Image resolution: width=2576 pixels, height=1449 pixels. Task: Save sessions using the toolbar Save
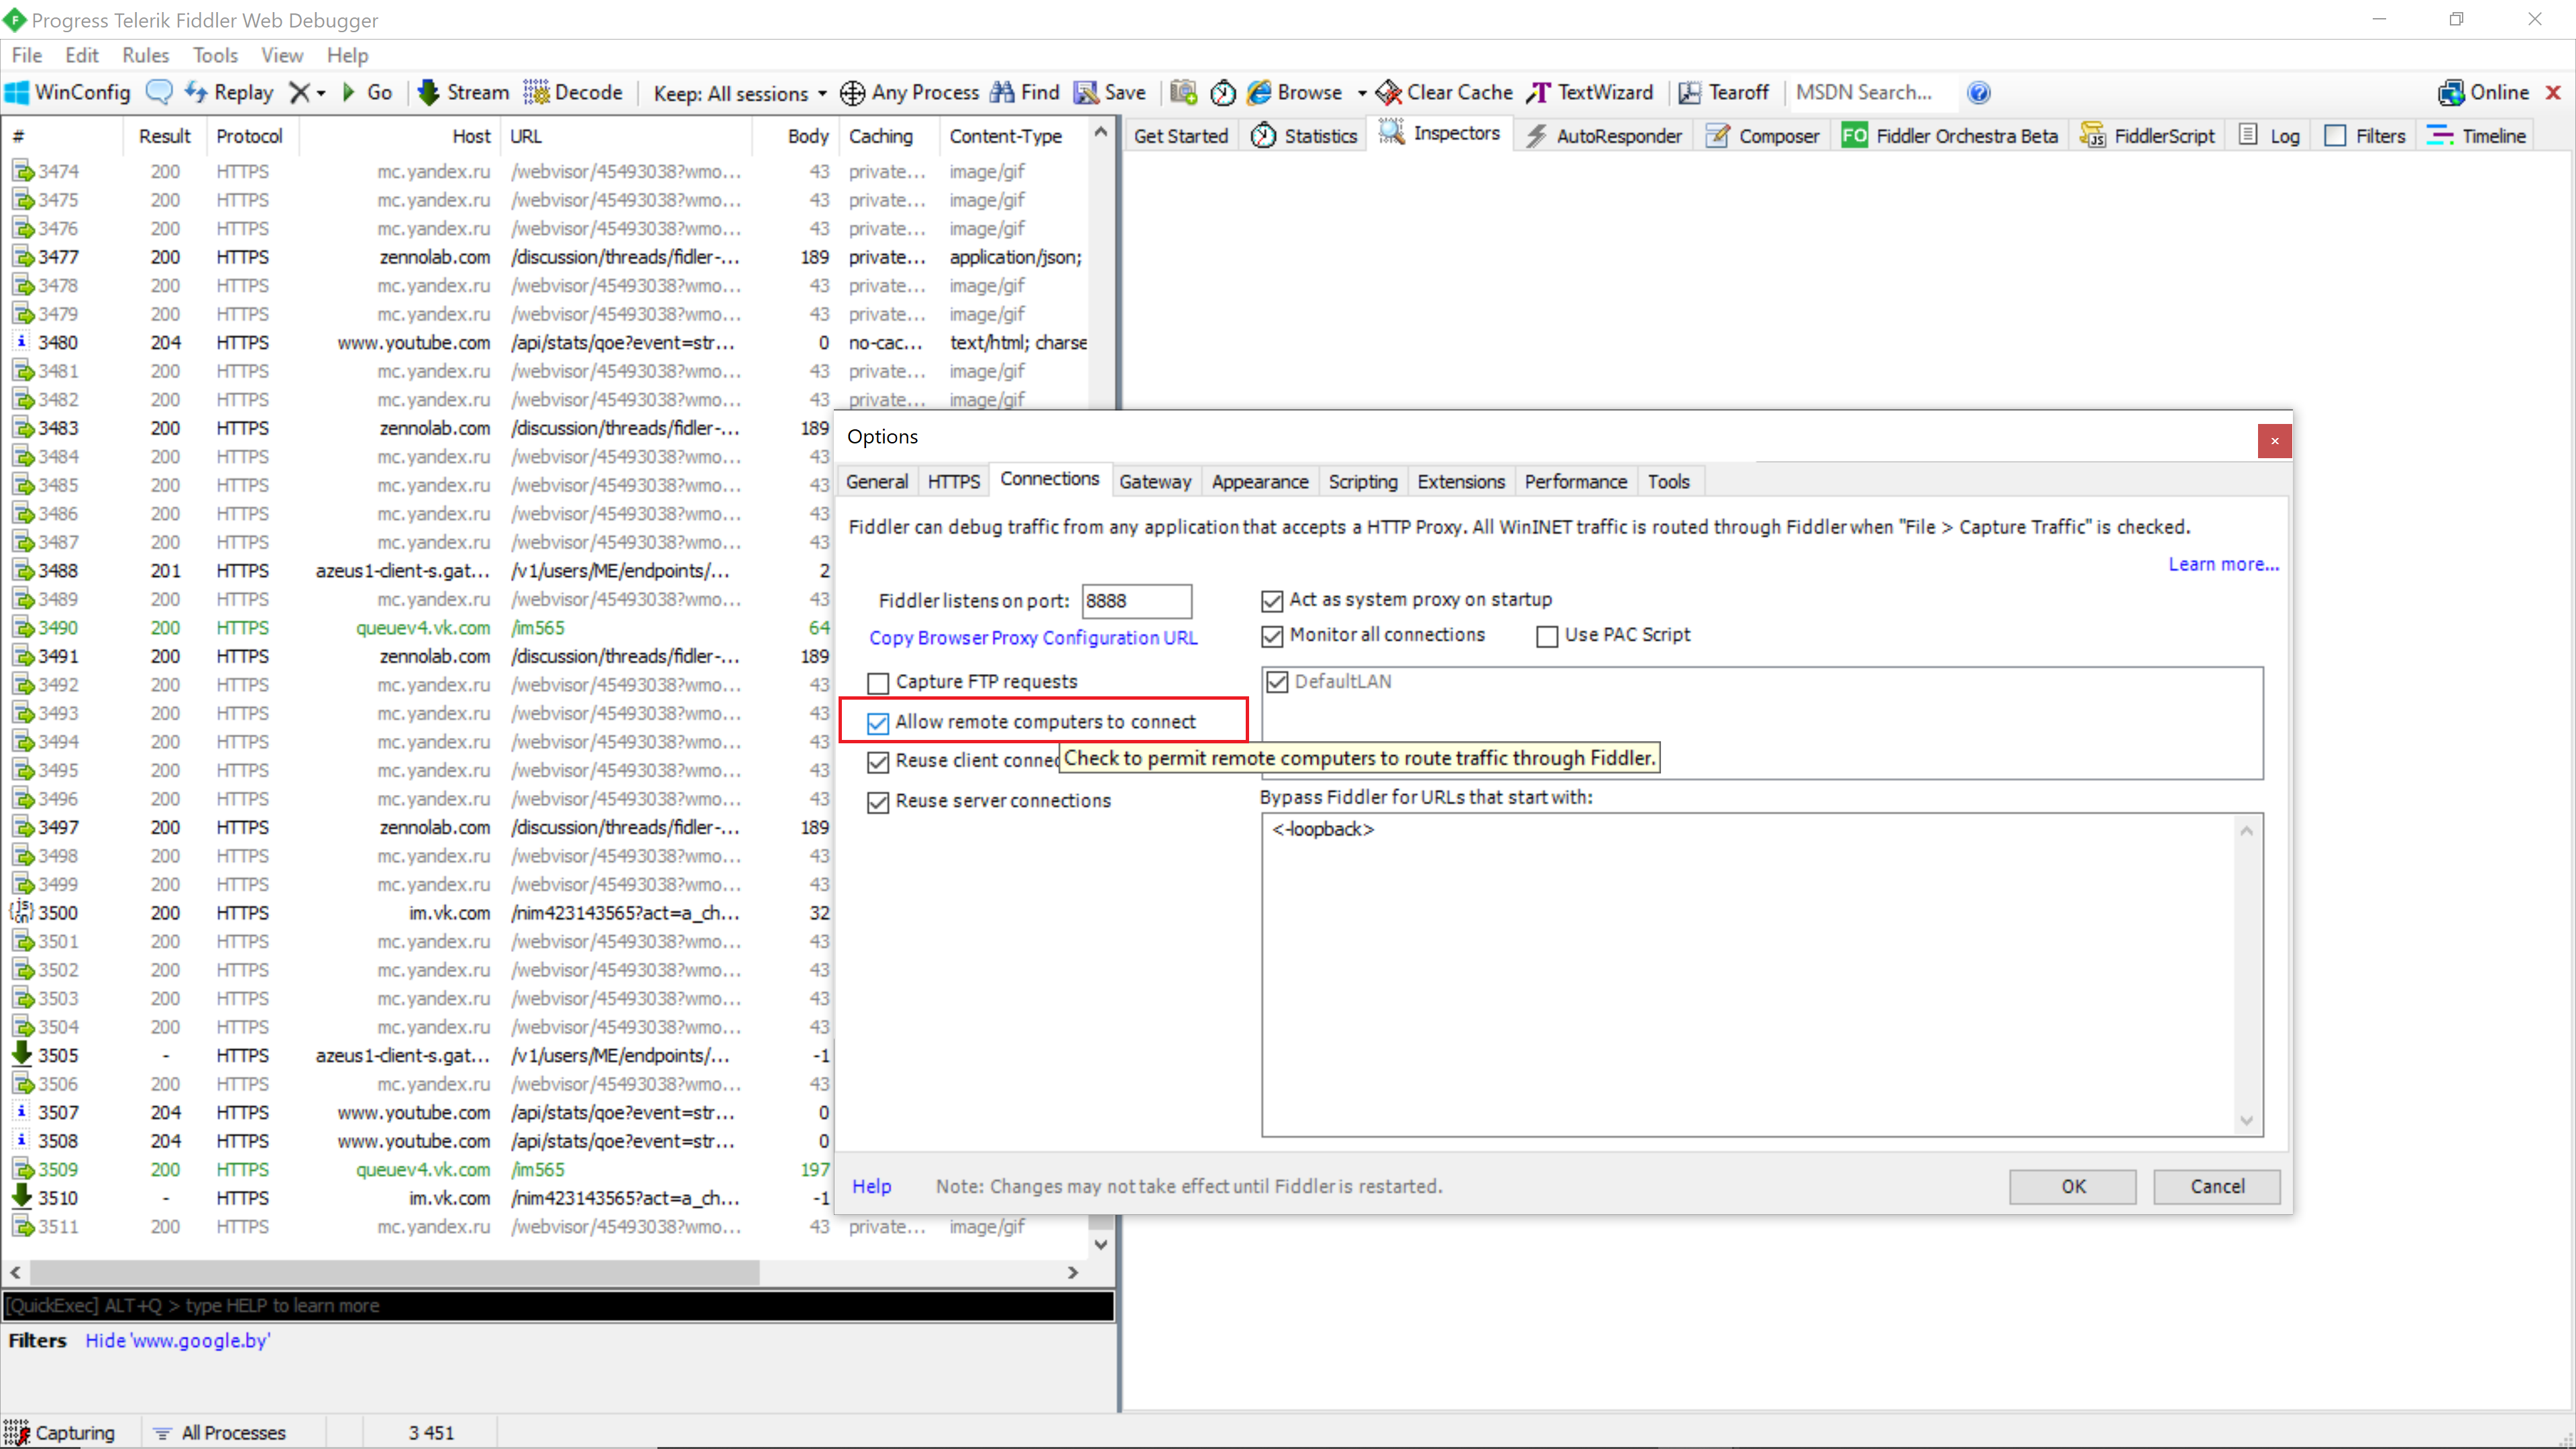point(1110,92)
